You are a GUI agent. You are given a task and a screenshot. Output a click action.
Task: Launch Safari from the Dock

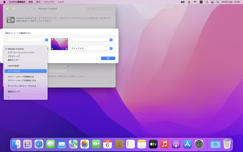pos(39,144)
